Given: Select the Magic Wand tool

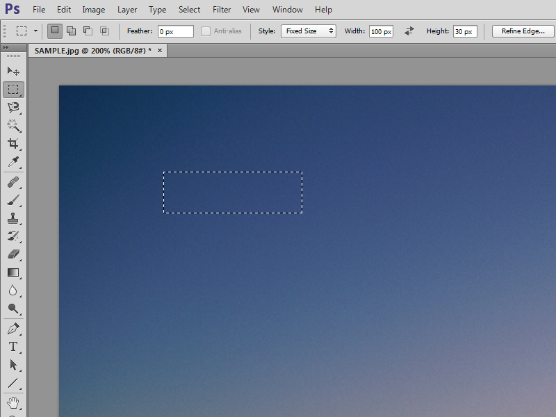Looking at the screenshot, I should tap(13, 126).
